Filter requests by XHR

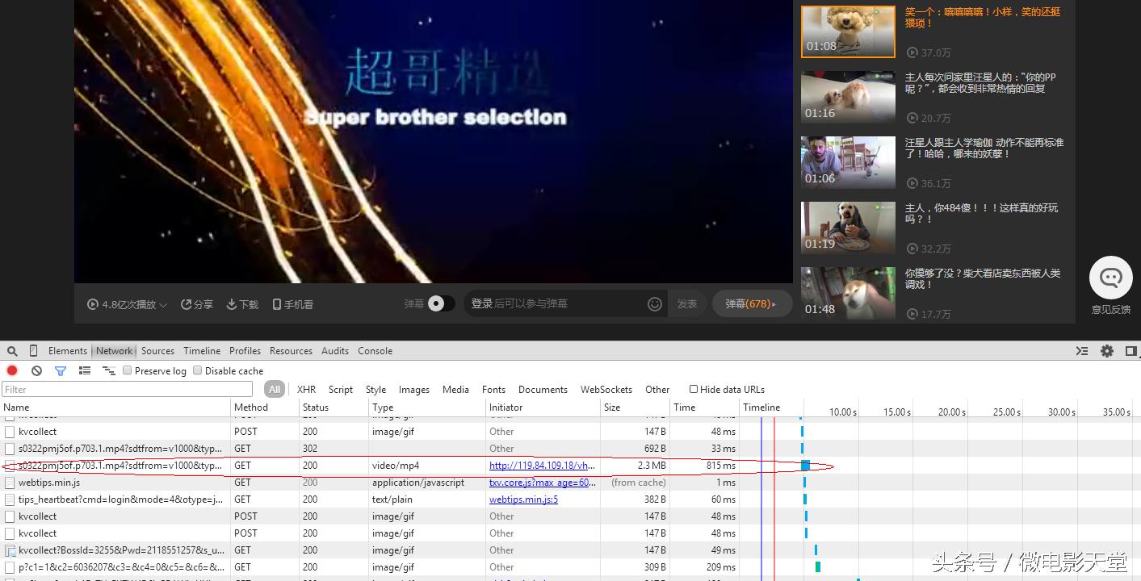[x=306, y=390]
